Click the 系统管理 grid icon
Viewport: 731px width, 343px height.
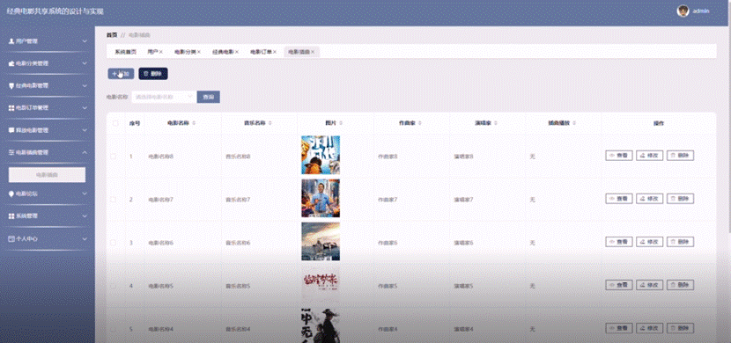coord(11,216)
